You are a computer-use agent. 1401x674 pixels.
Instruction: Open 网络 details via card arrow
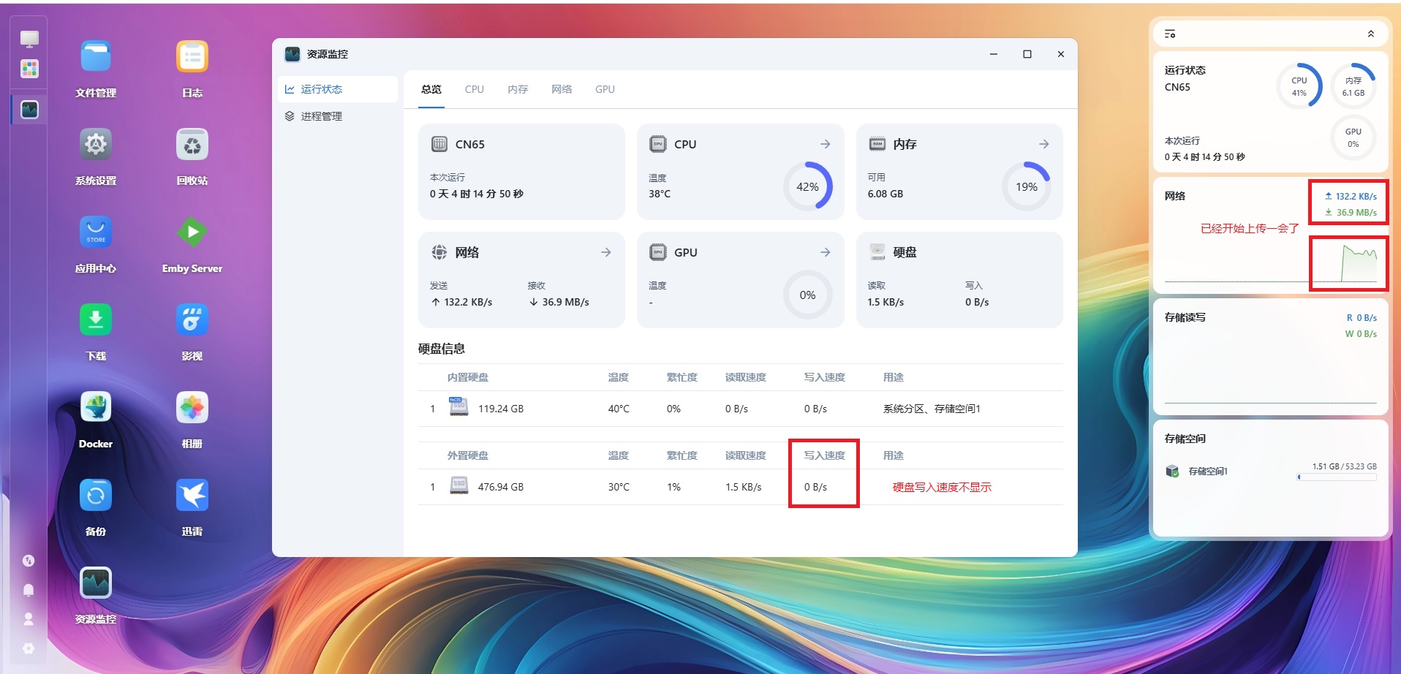click(x=606, y=252)
